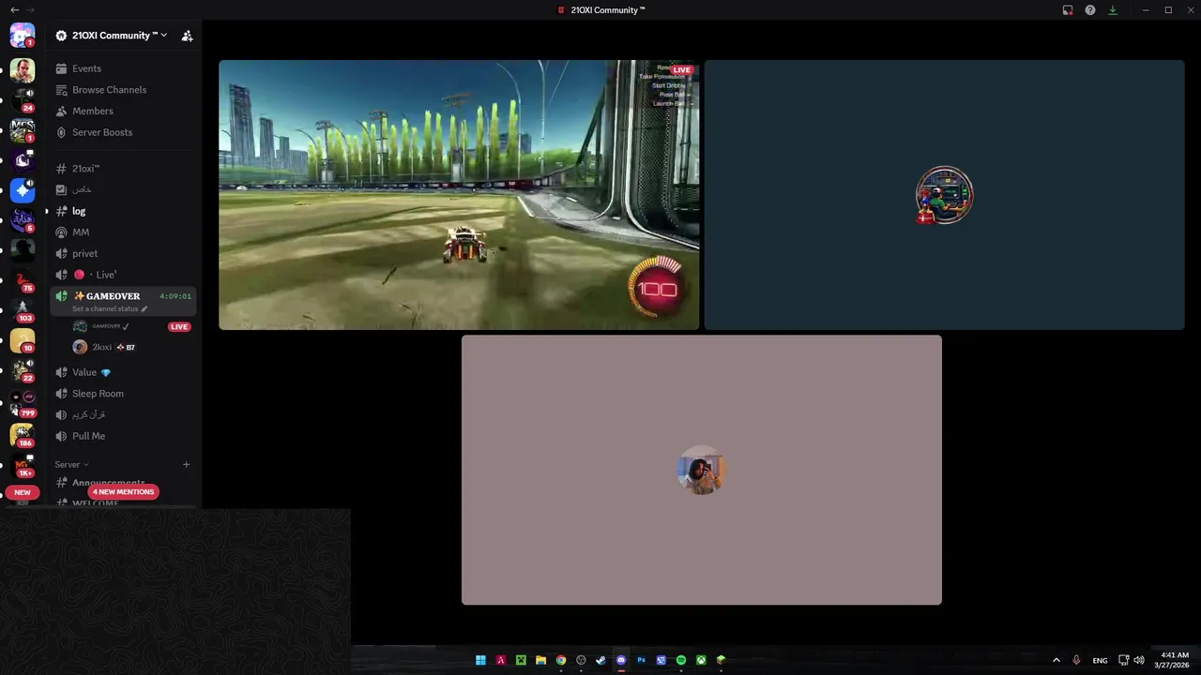Invite people using the add-member icon

point(187,36)
